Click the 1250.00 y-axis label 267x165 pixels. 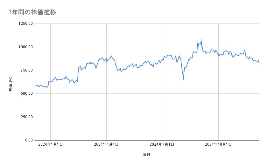pos(26,24)
